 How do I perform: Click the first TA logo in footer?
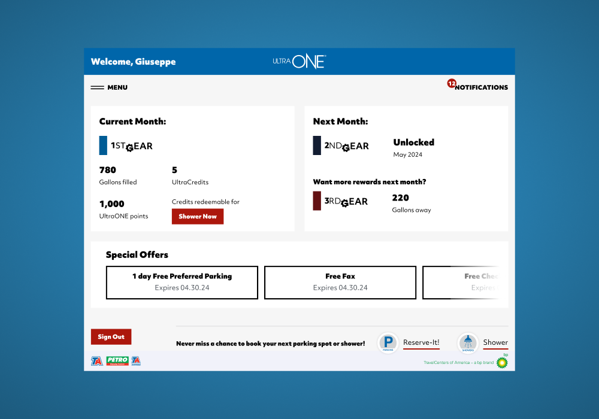pos(97,360)
